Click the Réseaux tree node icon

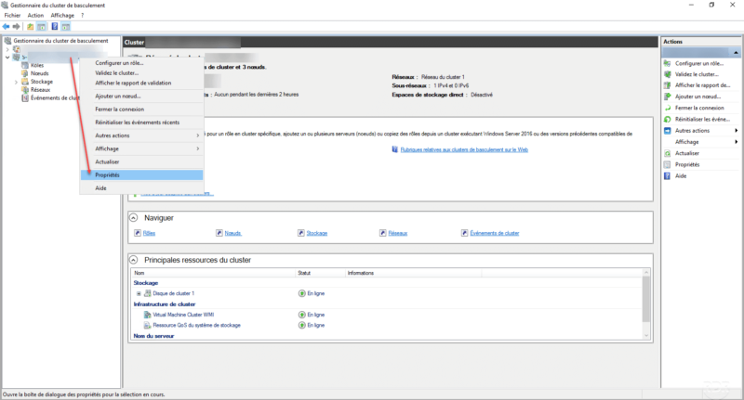click(25, 89)
